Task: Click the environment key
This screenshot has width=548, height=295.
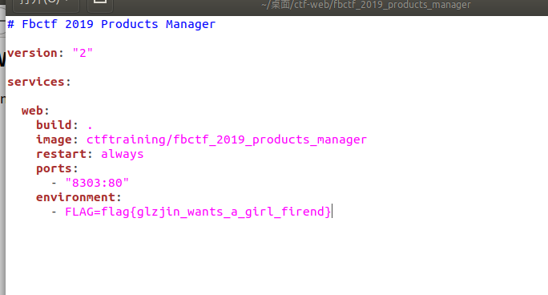Action: 75,197
